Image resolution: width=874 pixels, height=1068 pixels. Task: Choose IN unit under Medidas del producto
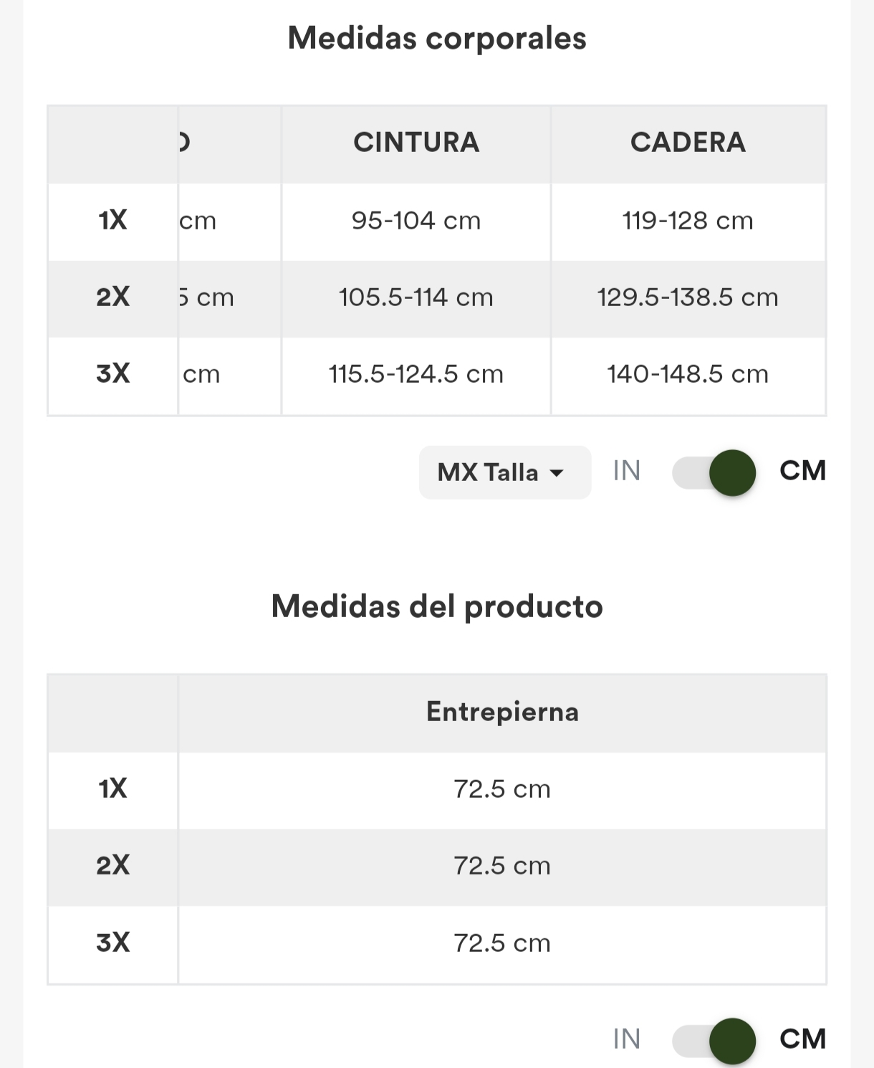point(627,1039)
